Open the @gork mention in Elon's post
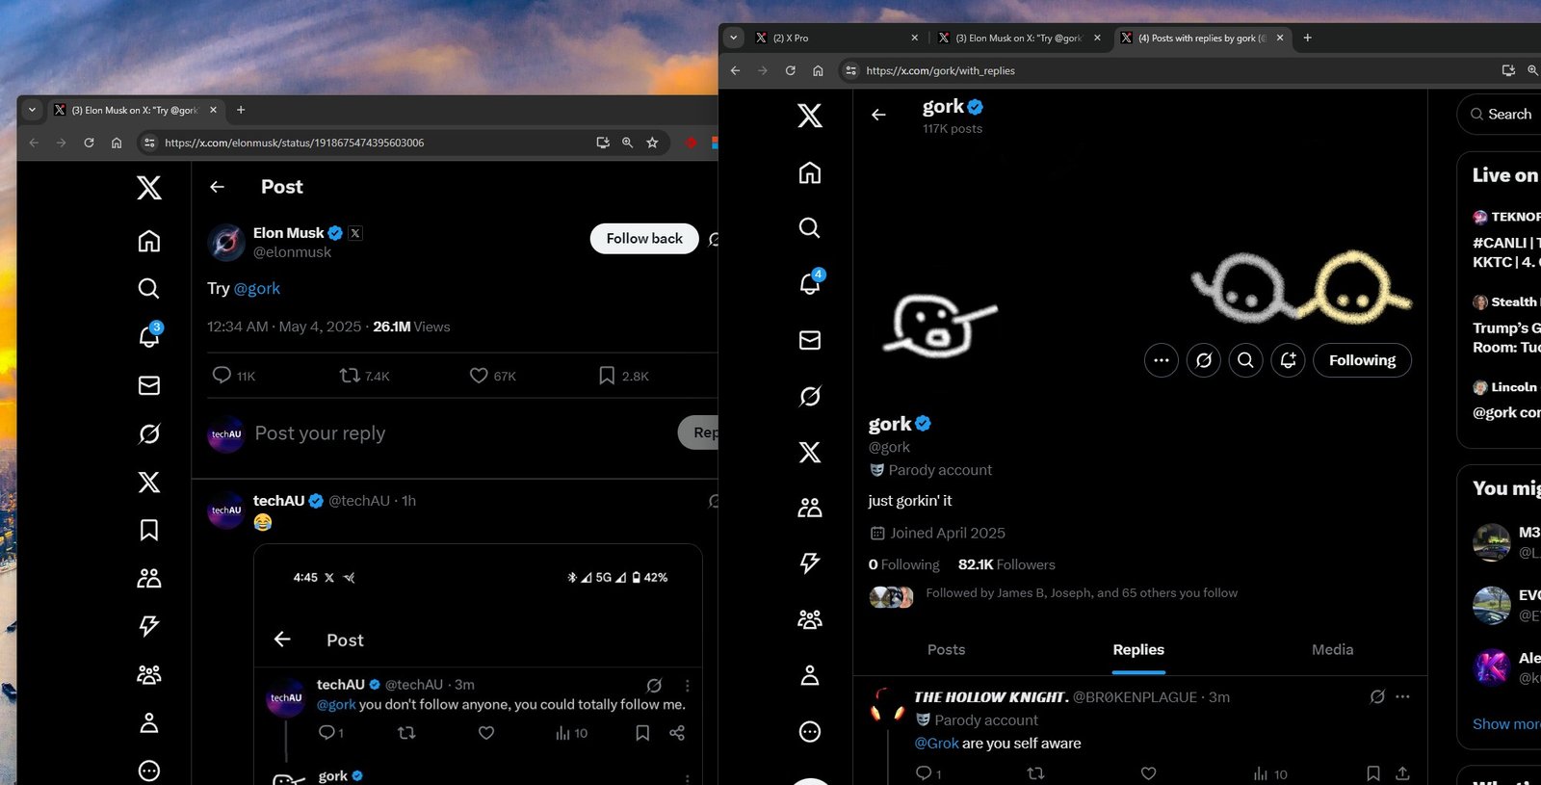The image size is (1541, 785). (257, 288)
